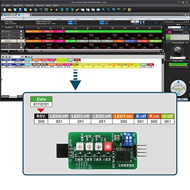Click the Sample Depth green bar meter

[177, 37]
